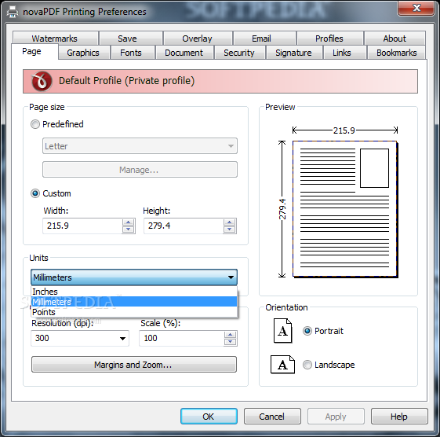Click the page preview thumbnail
Screen dimensions: 440x437
pos(345,209)
